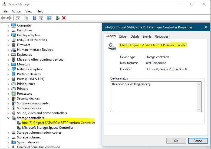Select Microsoft Storage Spaces Controller
This screenshot has height=149, width=211.
(48, 128)
